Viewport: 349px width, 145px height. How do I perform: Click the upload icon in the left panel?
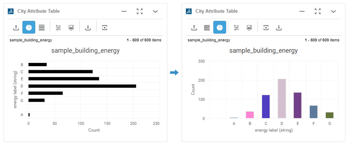point(16,27)
